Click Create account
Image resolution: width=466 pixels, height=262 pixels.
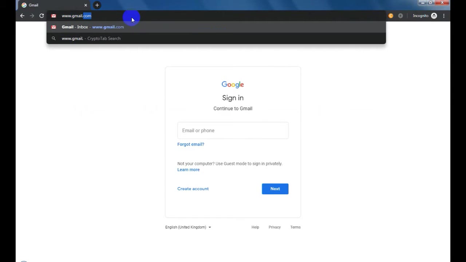pos(193,188)
